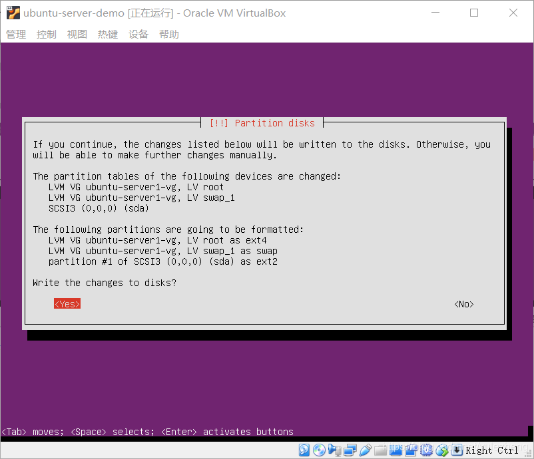Click the CPU virtualization chip icon
Screen dimensions: 534x459
coord(426,450)
